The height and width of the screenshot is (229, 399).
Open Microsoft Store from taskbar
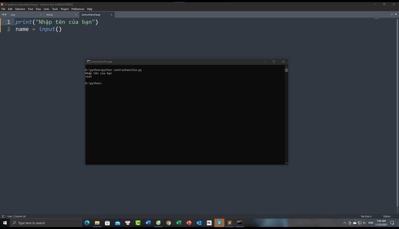point(108,223)
